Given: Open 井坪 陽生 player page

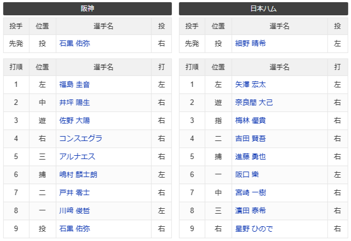Looking at the screenshot, I should tap(74, 103).
